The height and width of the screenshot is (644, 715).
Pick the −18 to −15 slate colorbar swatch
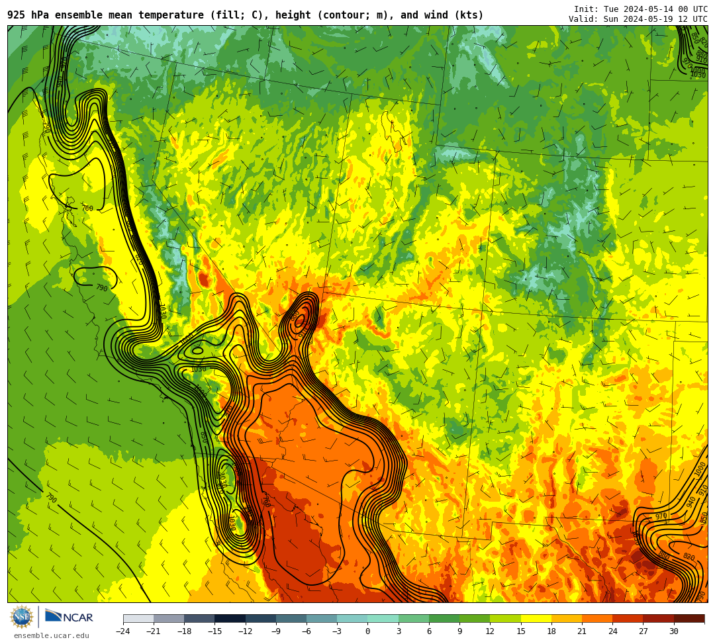(200, 618)
